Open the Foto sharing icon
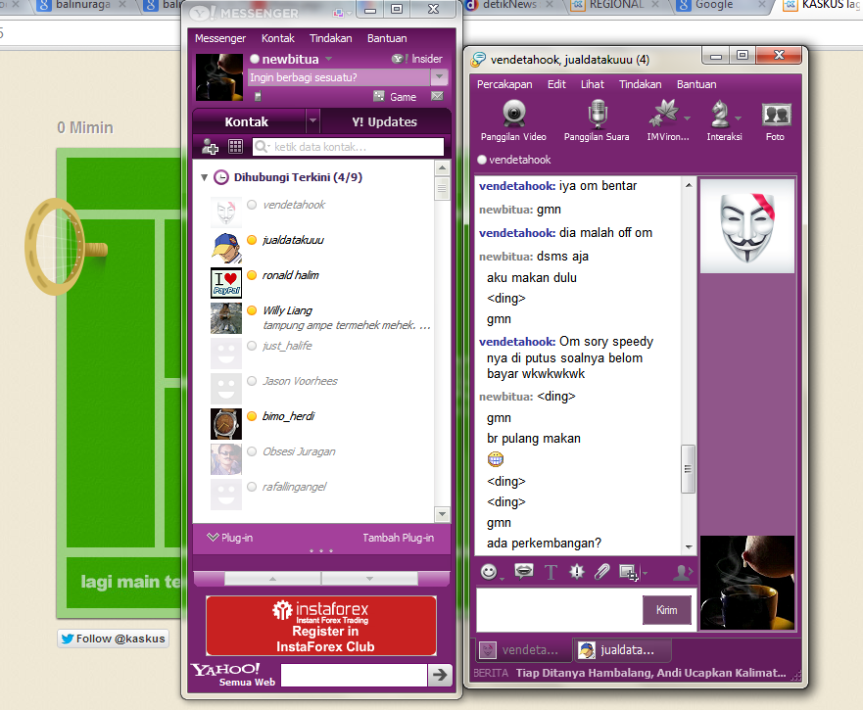863x710 pixels. 776,115
